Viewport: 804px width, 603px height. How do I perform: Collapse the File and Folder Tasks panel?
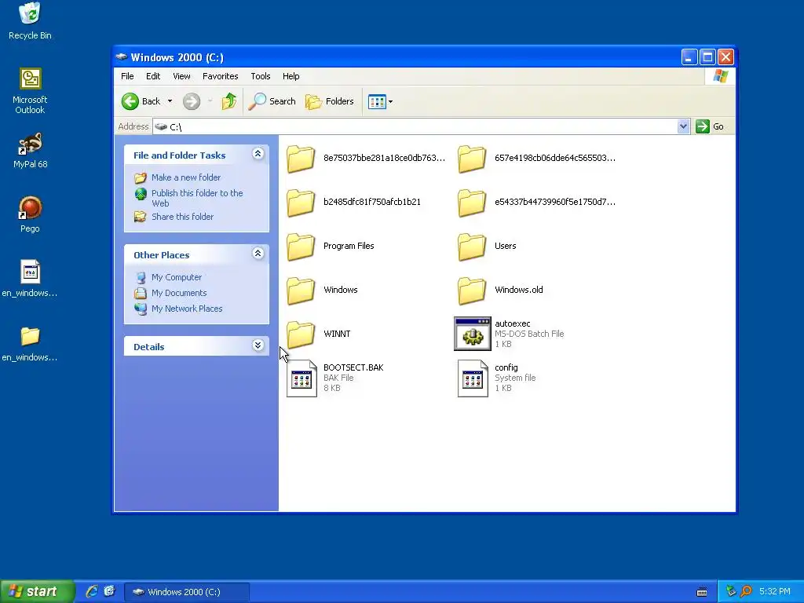click(x=258, y=154)
